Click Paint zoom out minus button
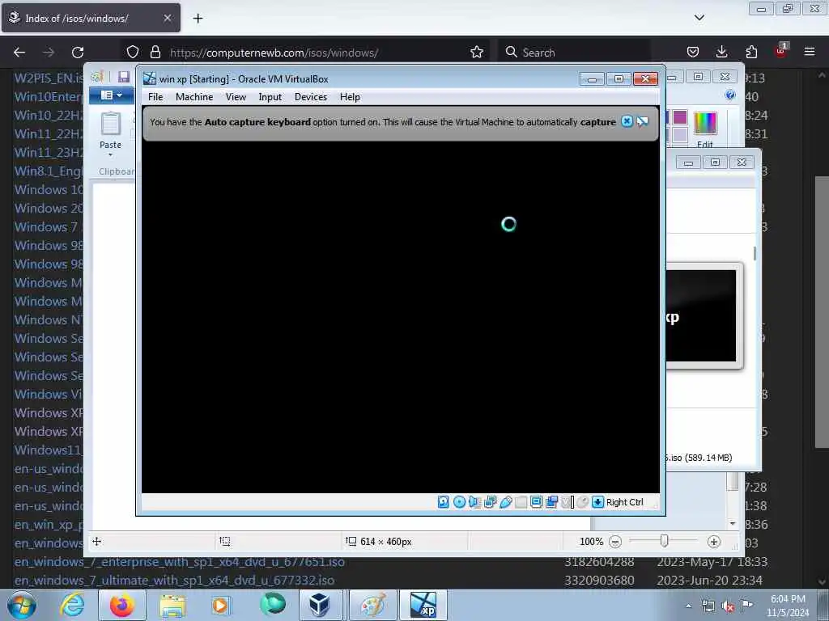Viewport: 829px width, 621px height. [615, 541]
